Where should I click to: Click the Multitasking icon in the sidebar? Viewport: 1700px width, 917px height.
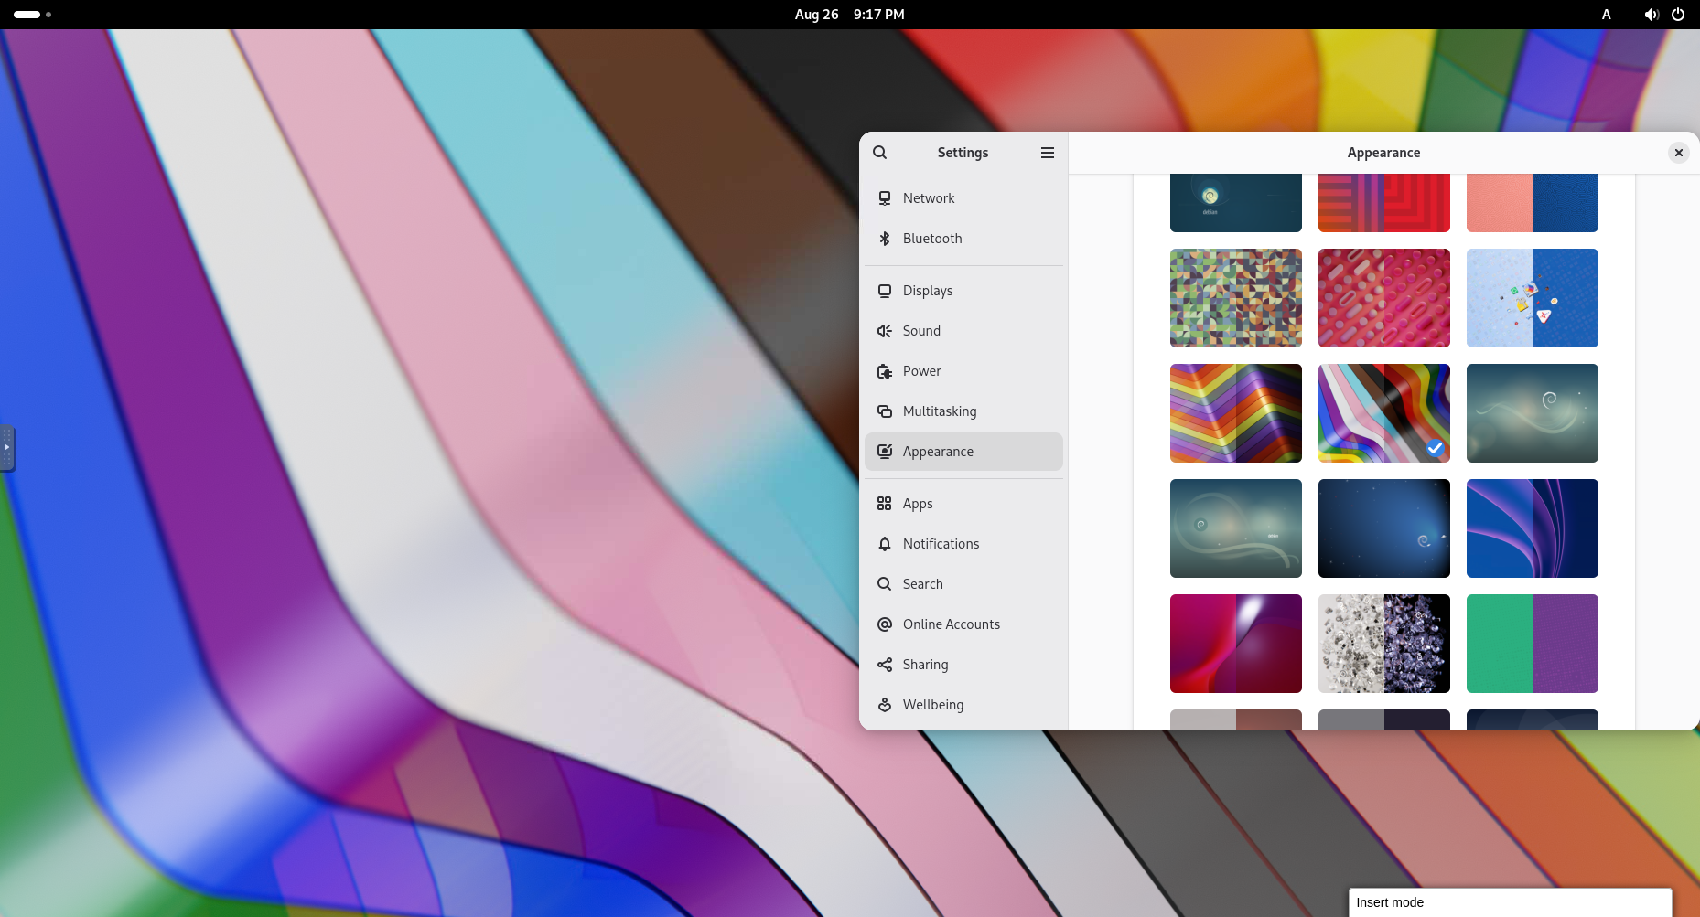coord(885,411)
